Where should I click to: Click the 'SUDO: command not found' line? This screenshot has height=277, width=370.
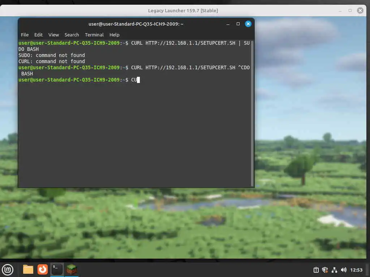point(51,55)
